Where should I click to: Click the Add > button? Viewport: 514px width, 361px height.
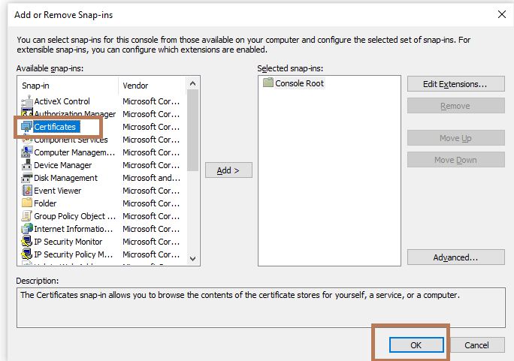click(x=228, y=170)
